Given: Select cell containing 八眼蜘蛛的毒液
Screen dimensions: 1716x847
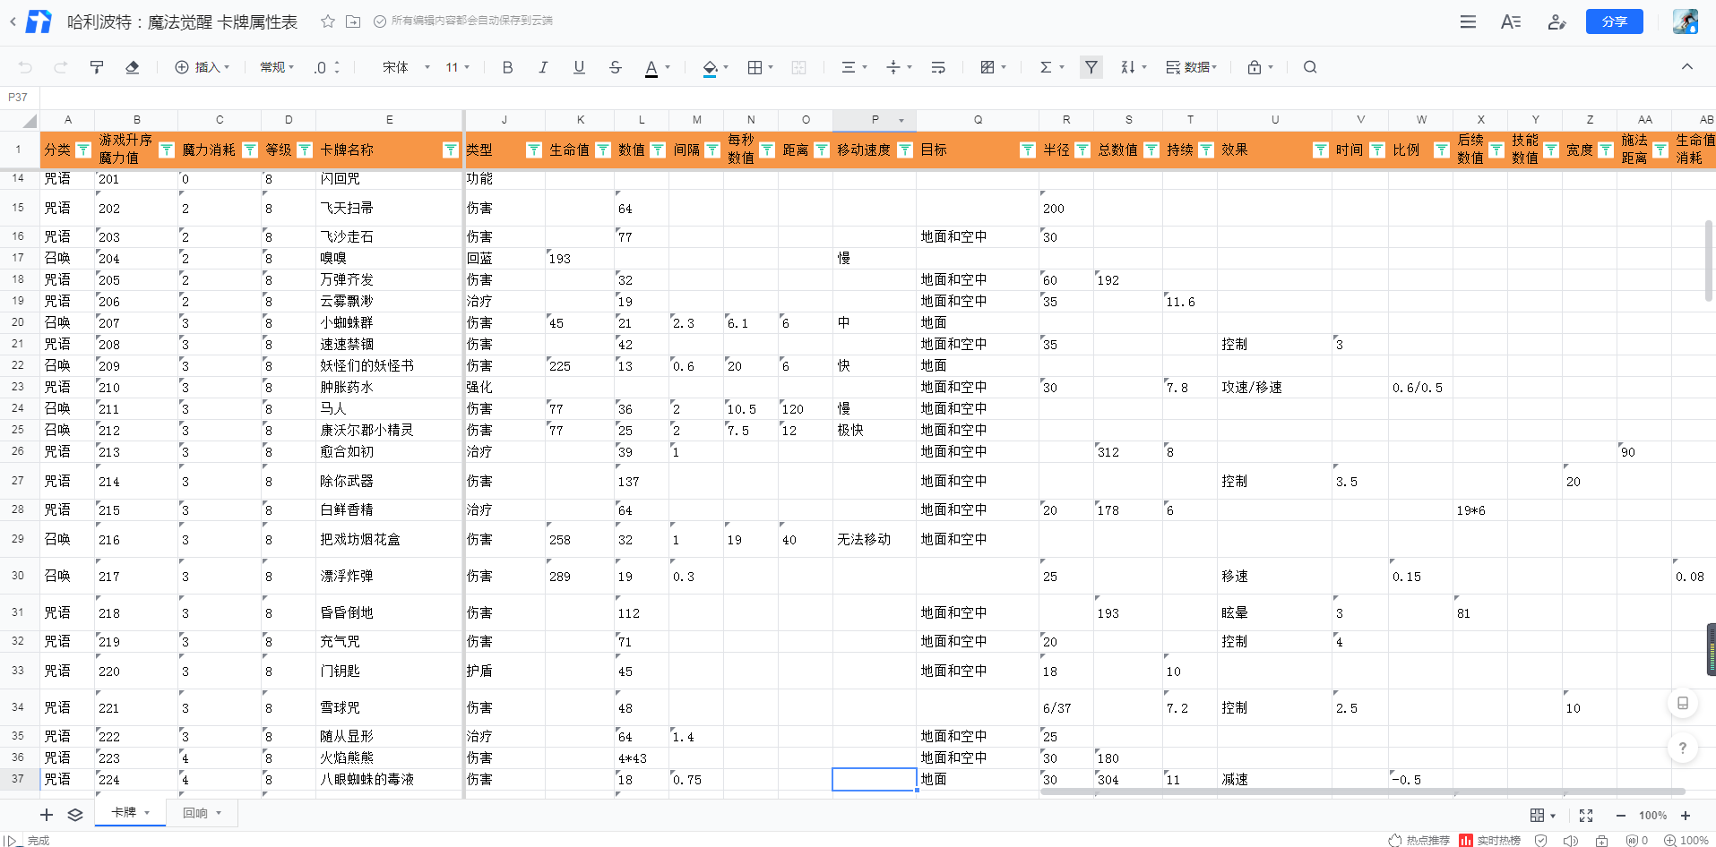Looking at the screenshot, I should click(387, 780).
